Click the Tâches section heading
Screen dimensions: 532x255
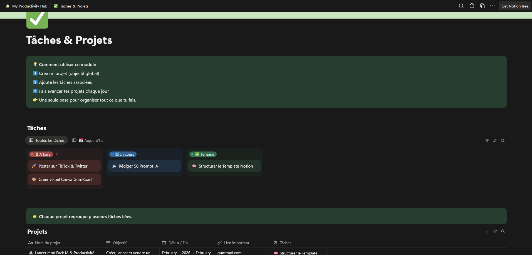[x=37, y=128]
